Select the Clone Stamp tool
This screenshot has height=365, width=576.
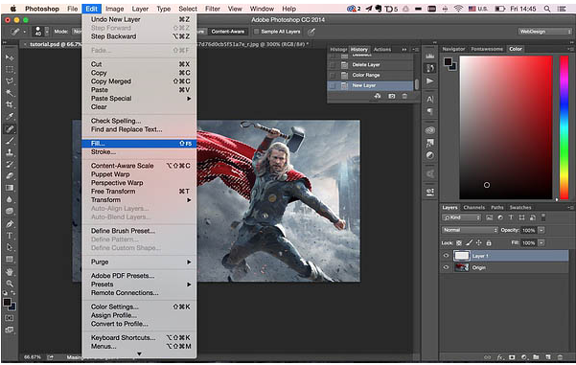(10, 152)
